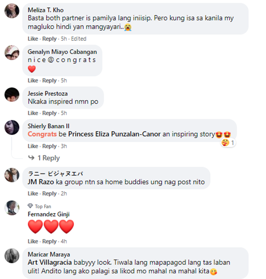
Task: Click the 2h timestamp on the home buddies comment
Action: [64, 194]
